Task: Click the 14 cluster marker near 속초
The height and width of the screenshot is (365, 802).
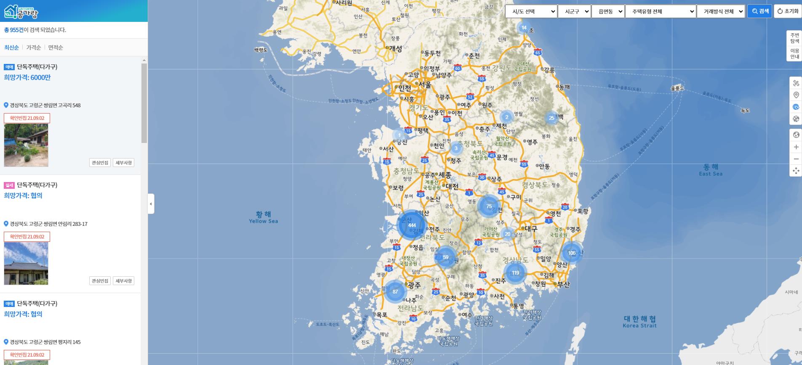Action: (x=524, y=28)
